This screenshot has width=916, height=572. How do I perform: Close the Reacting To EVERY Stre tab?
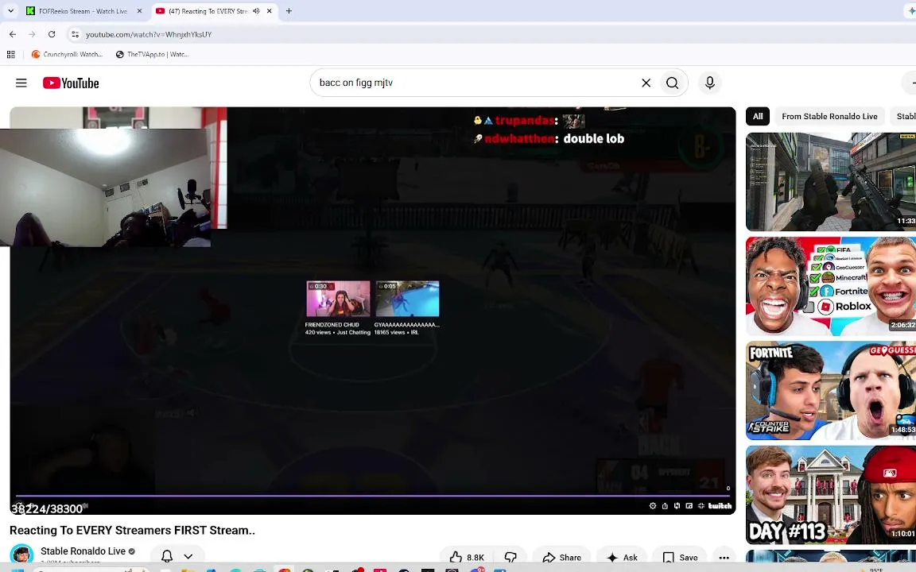point(270,11)
